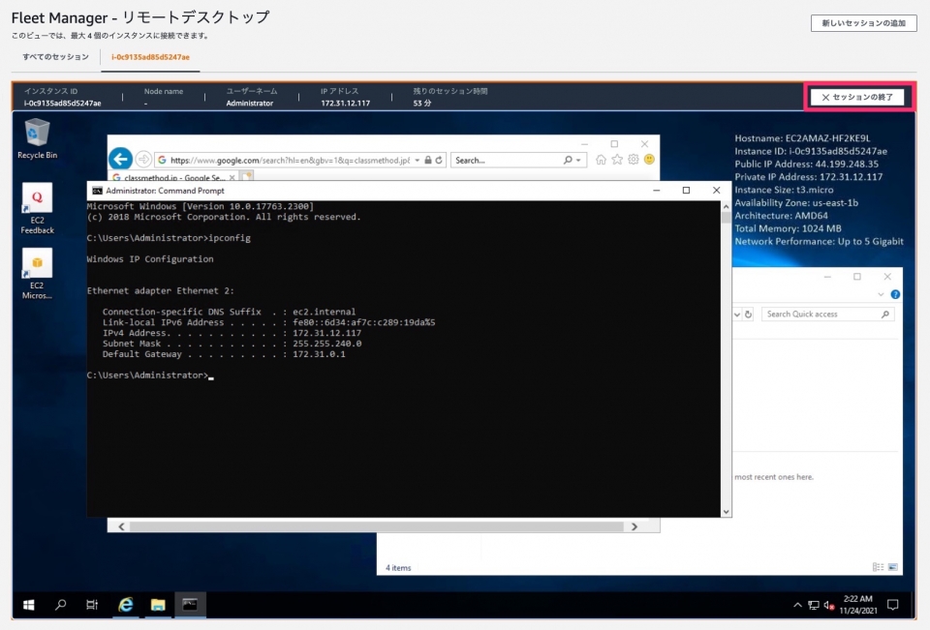Screen dimensions: 930x630
Task: Click the 新しいセッションの追加 button
Action: (x=861, y=22)
